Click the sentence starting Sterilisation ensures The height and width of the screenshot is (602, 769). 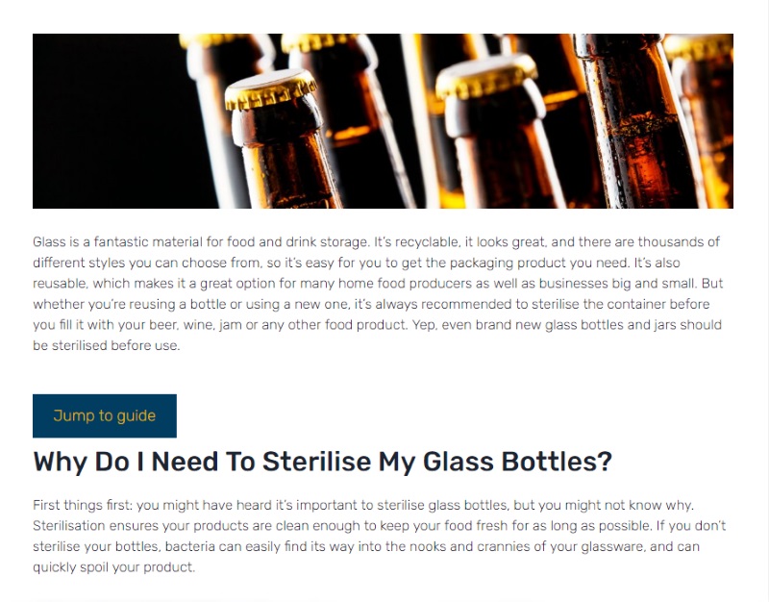coord(192,526)
